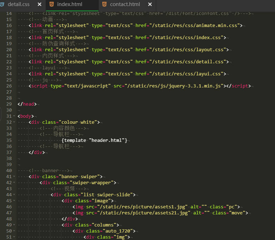Screen dimensions: 275x240
Task: Click the class "move" attribute value
Action: pyautogui.click(x=237, y=213)
